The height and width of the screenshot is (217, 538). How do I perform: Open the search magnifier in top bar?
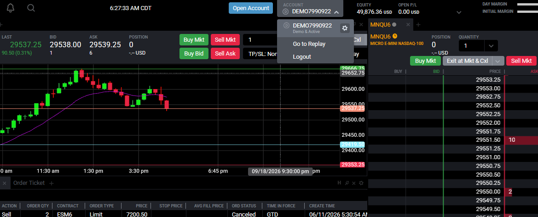pyautogui.click(x=31, y=8)
